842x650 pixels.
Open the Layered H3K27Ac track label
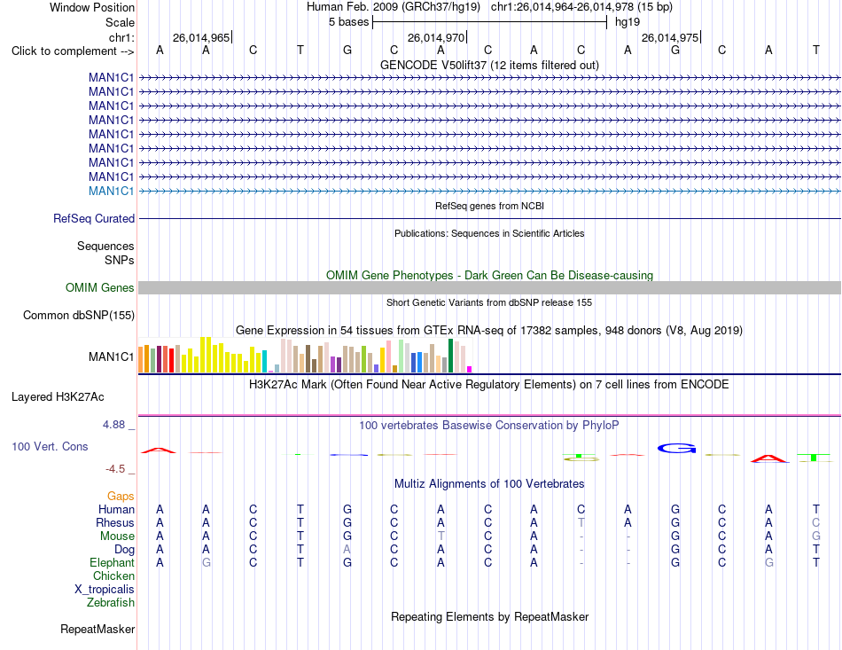click(58, 397)
